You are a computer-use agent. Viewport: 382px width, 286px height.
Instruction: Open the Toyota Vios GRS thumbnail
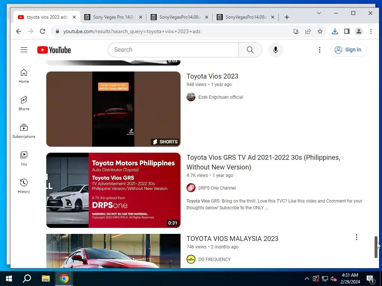(113, 190)
